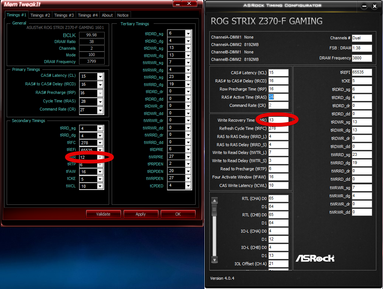The width and height of the screenshot is (383, 289).
Task: Click the Four Activate Window (tFAW) field
Action: [x=278, y=177]
